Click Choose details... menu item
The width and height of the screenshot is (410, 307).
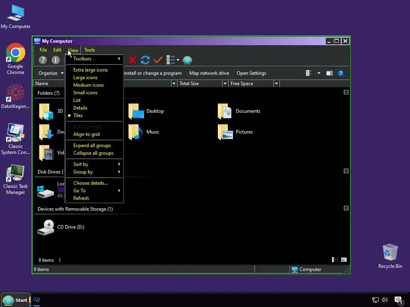[x=94, y=183]
